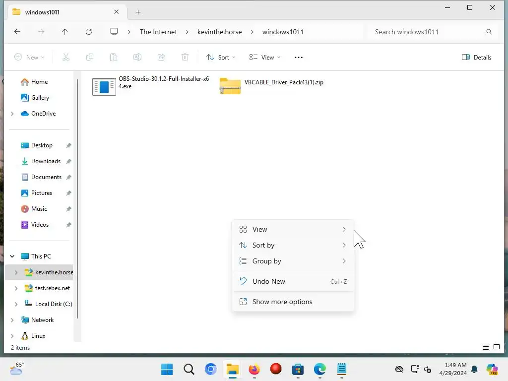This screenshot has width=508, height=381.
Task: Open the View dropdown in toolbar
Action: pyautogui.click(x=265, y=58)
